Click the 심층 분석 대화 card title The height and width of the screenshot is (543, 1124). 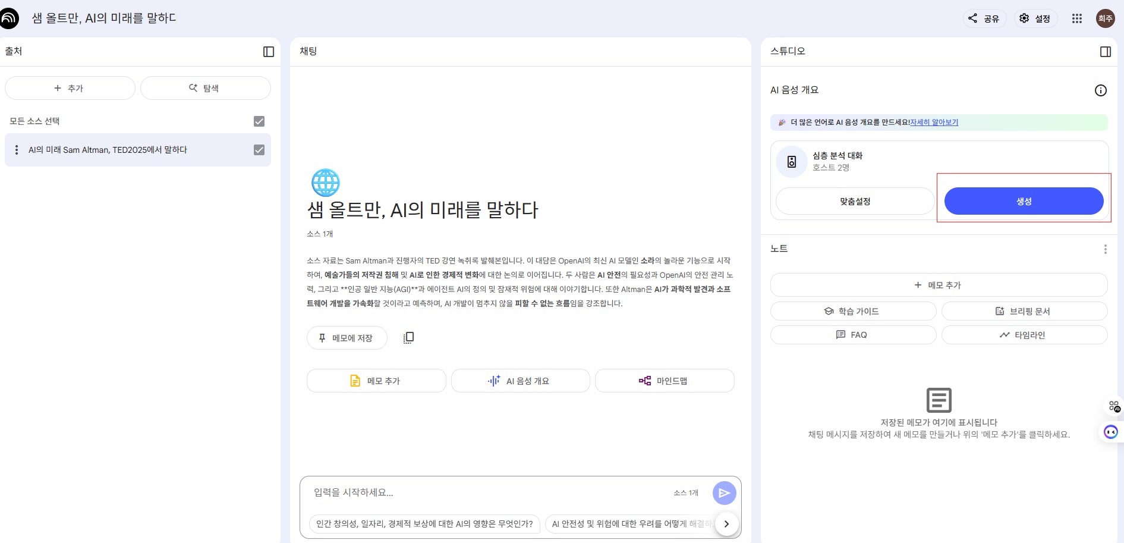(x=838, y=156)
